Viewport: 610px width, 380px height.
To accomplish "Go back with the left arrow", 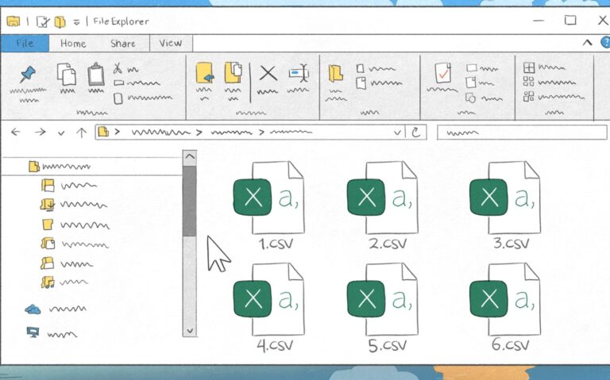I will click(16, 132).
